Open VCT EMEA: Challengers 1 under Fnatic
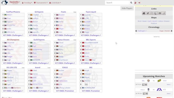Viewport: 174px width, 98px height. click(65, 35)
